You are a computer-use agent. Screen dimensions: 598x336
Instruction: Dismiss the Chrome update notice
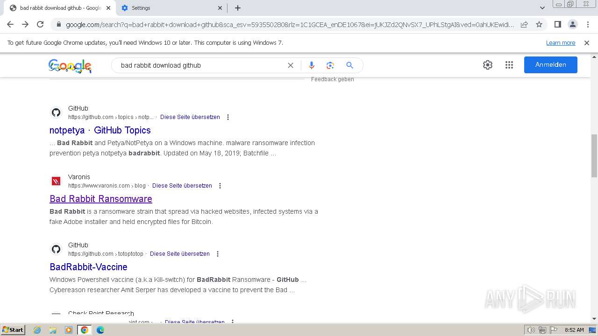coord(587,43)
